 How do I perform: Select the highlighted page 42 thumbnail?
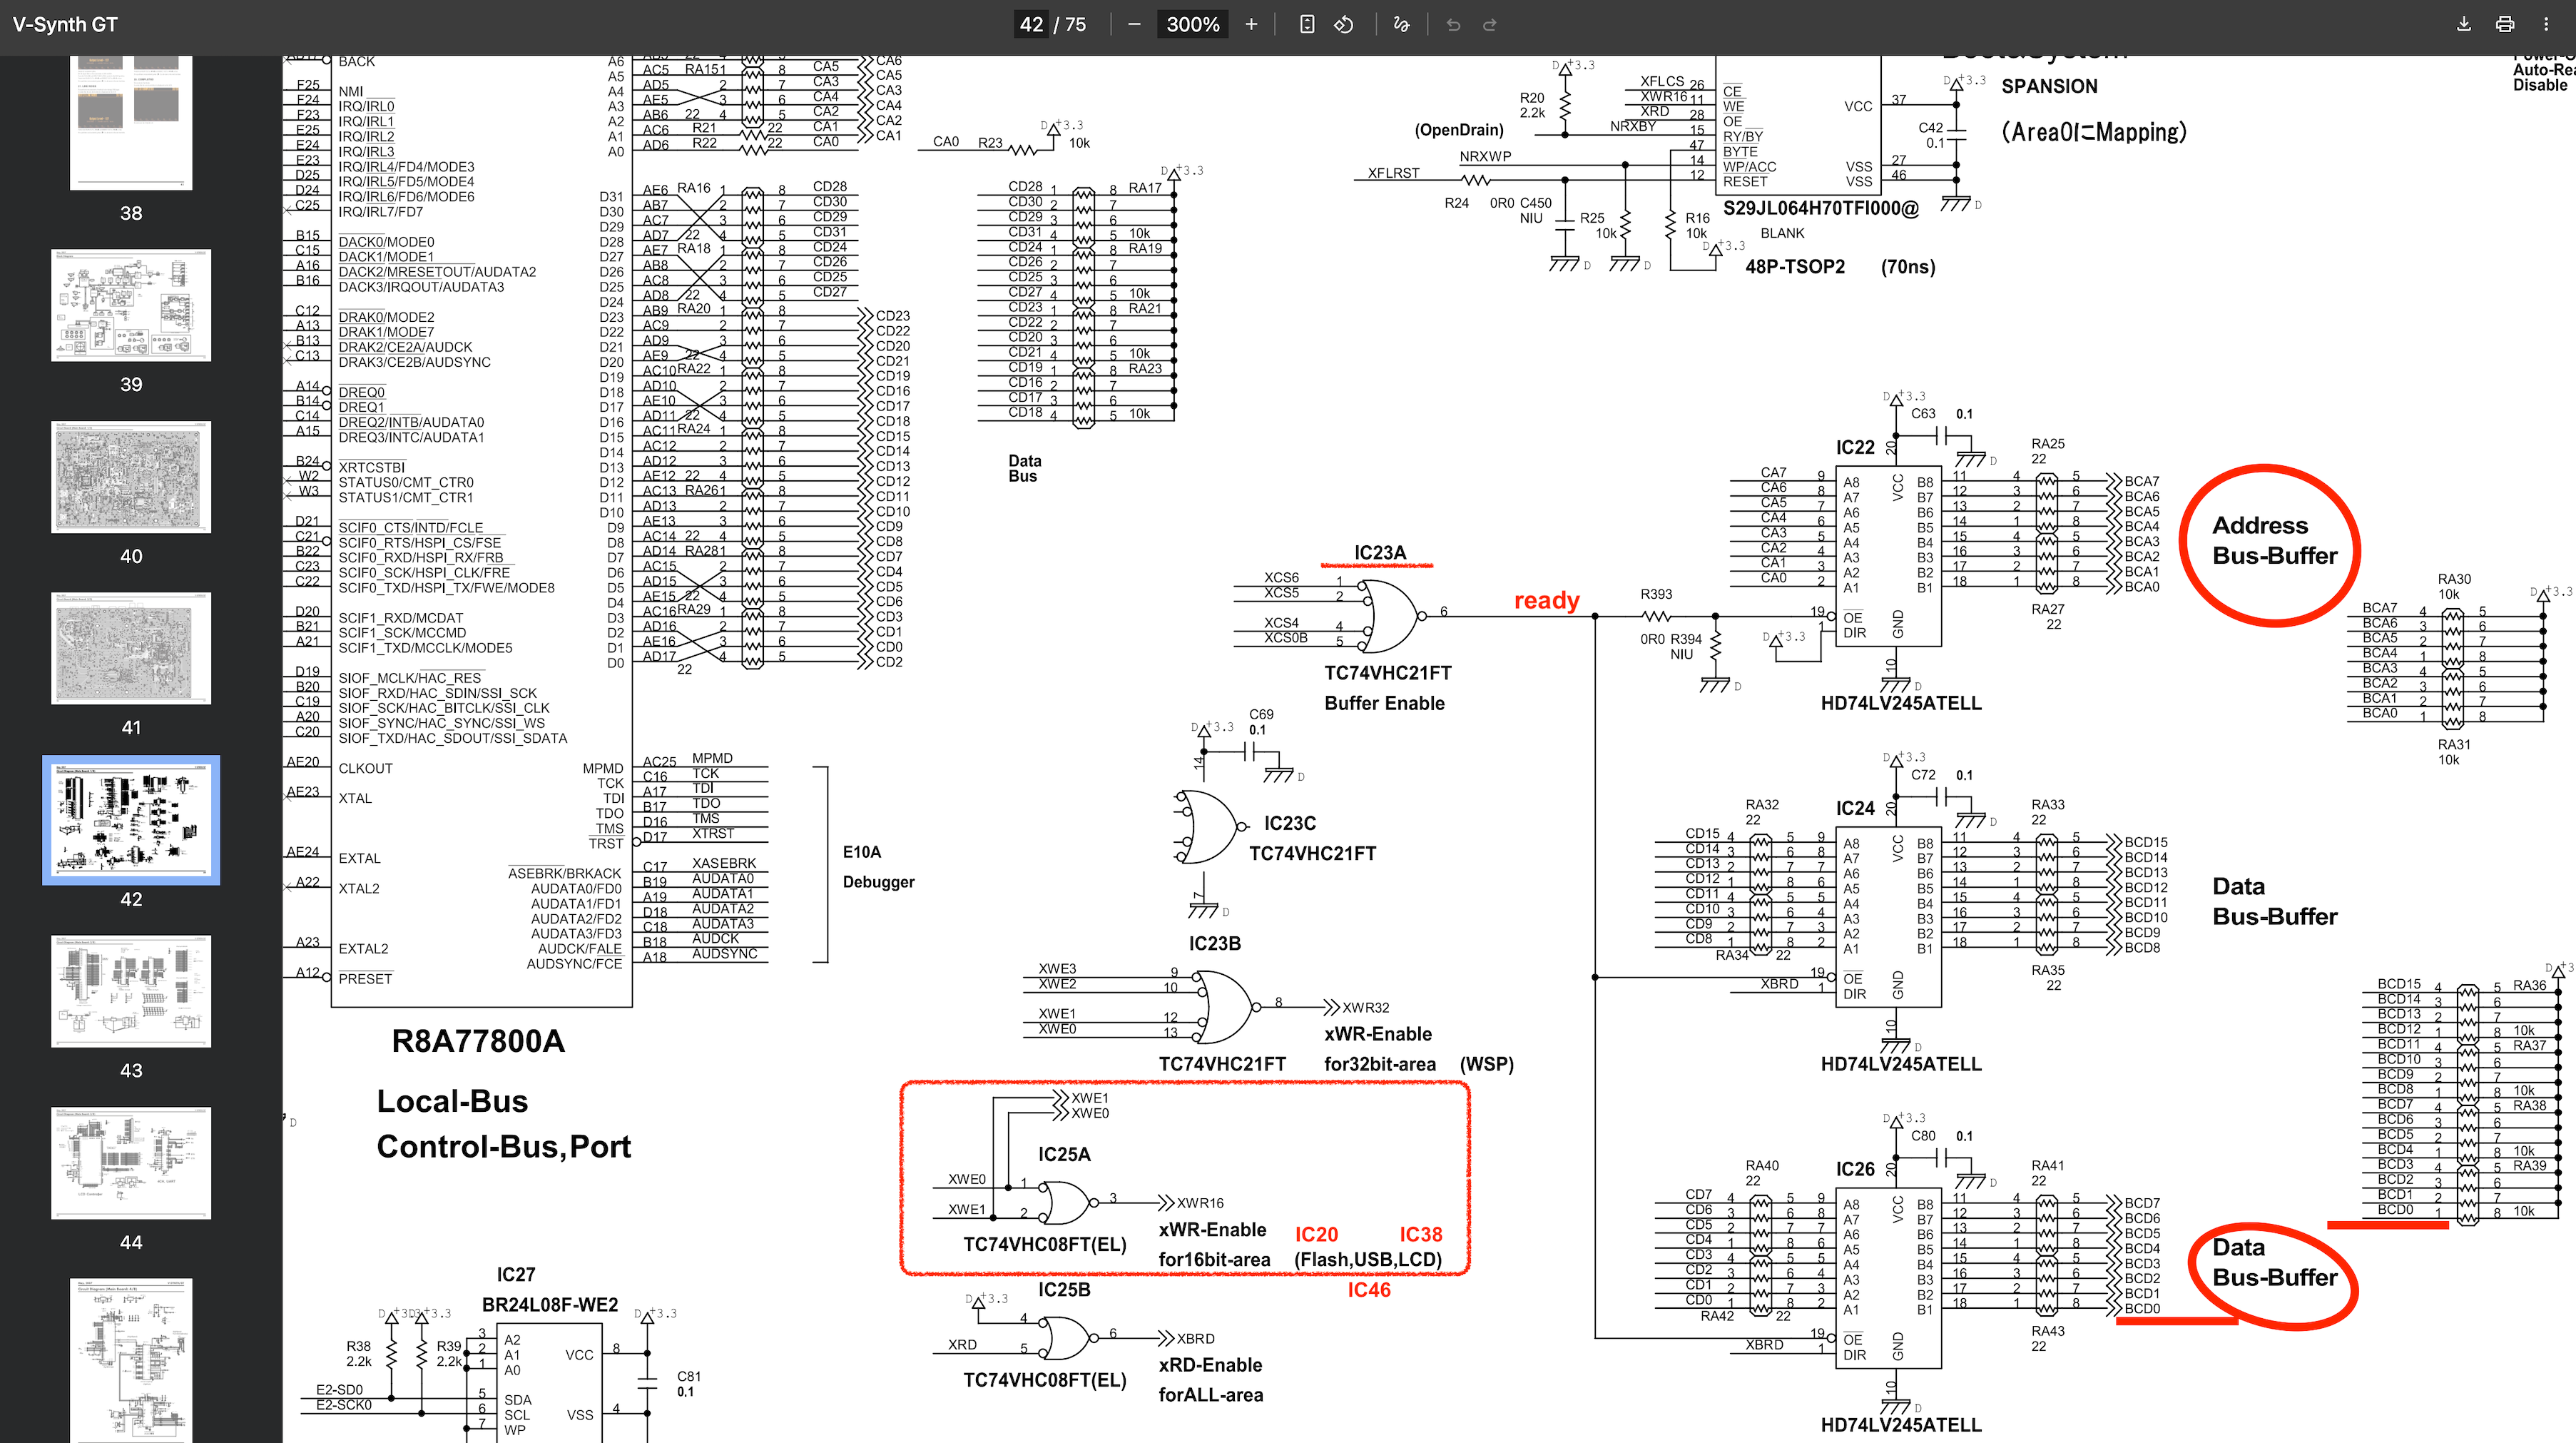point(131,819)
